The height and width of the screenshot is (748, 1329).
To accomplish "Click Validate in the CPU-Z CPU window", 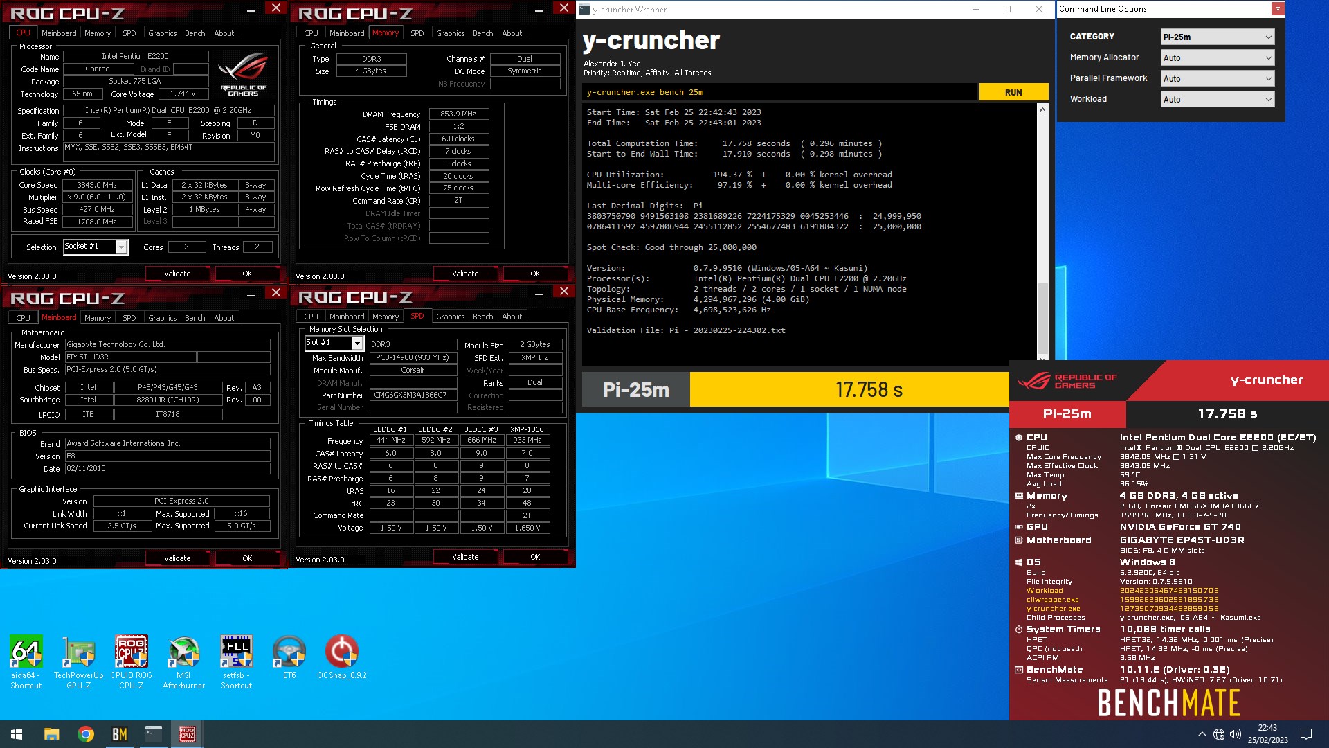I will 177,274.
